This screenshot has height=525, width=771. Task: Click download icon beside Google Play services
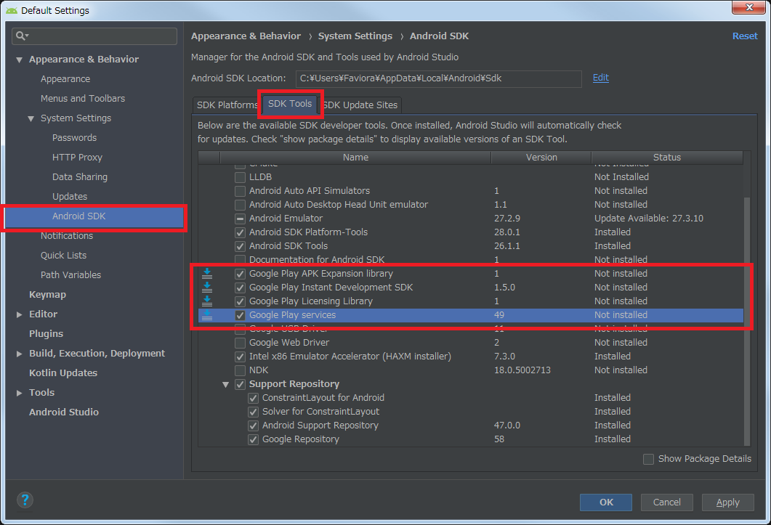pyautogui.click(x=208, y=315)
